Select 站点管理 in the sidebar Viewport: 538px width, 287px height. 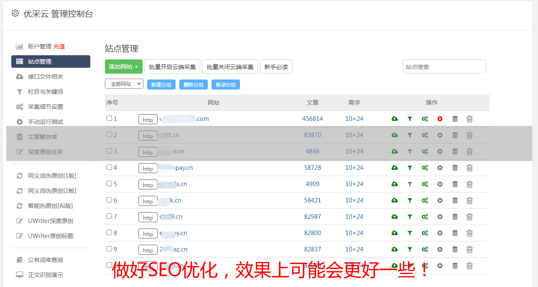(51, 61)
